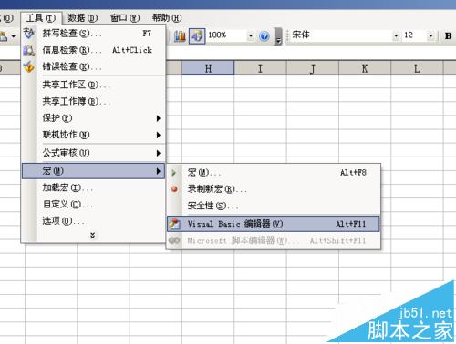
Task: Expand the 公式审核(U) submenu
Action: click(94, 153)
